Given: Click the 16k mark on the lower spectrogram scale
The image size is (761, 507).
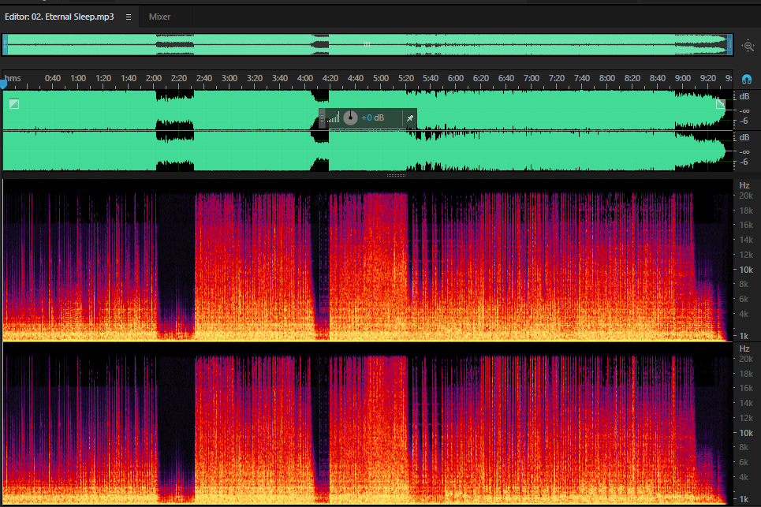Looking at the screenshot, I should click(746, 388).
